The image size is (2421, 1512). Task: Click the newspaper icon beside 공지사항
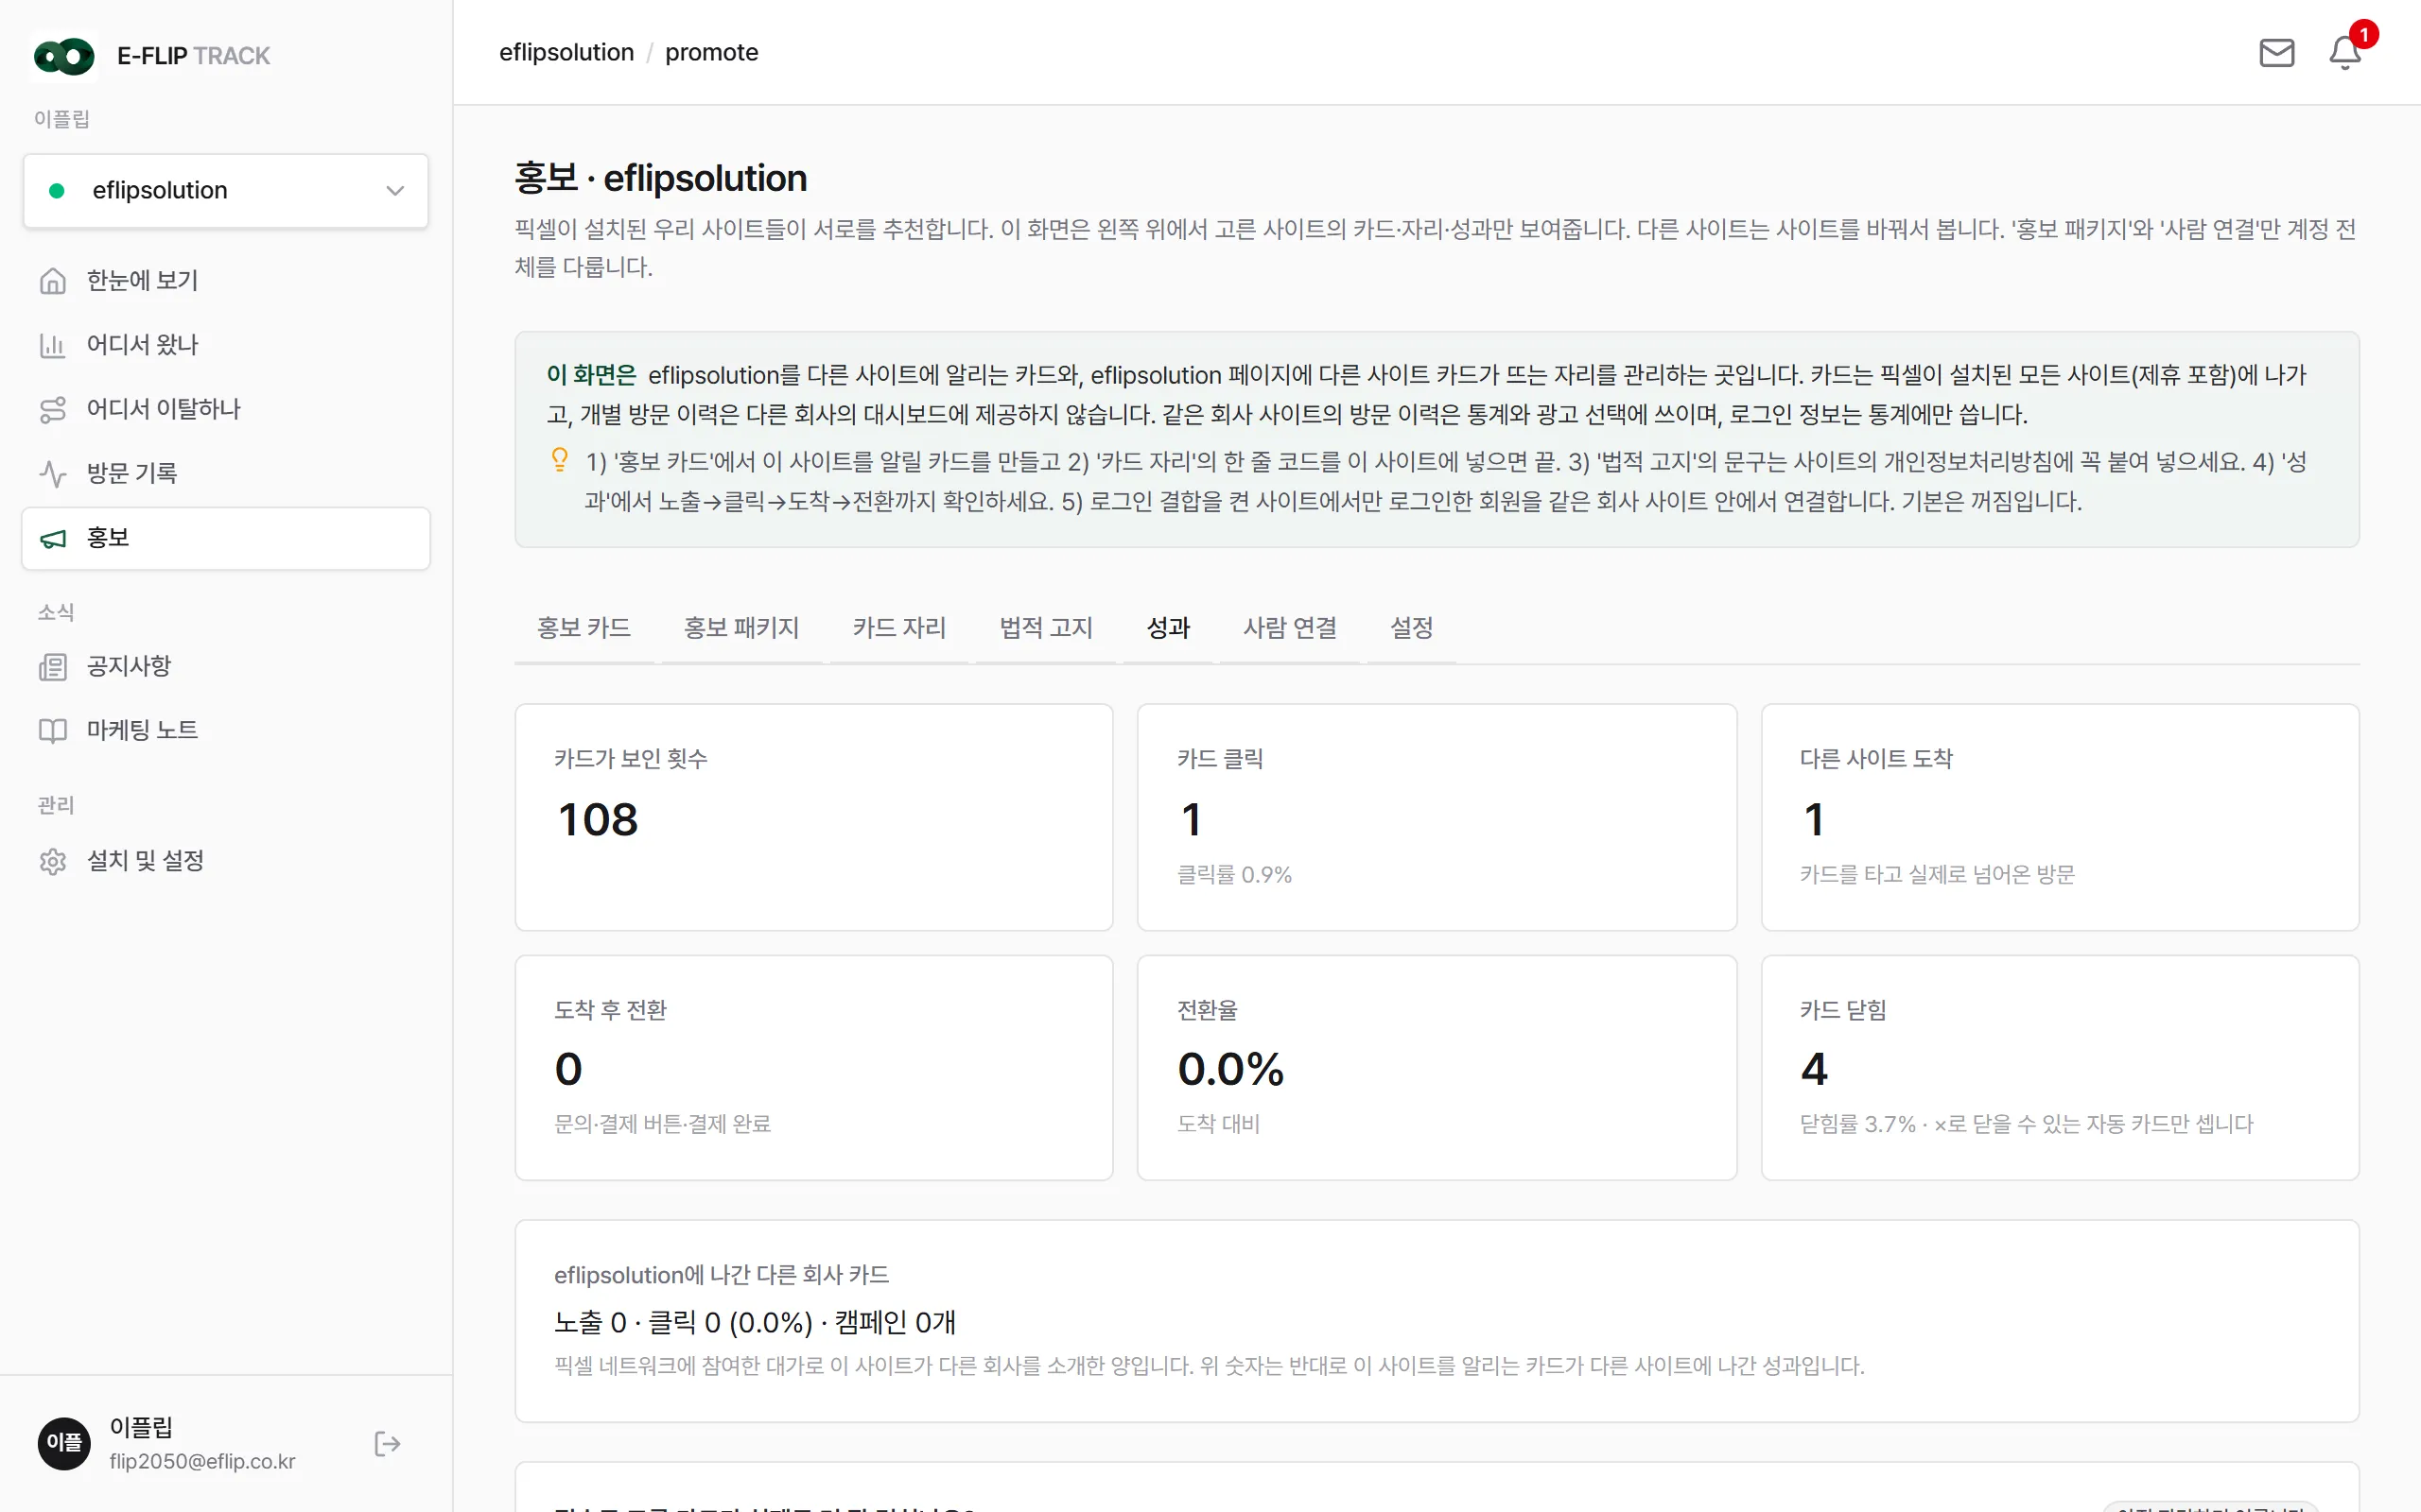click(x=53, y=666)
